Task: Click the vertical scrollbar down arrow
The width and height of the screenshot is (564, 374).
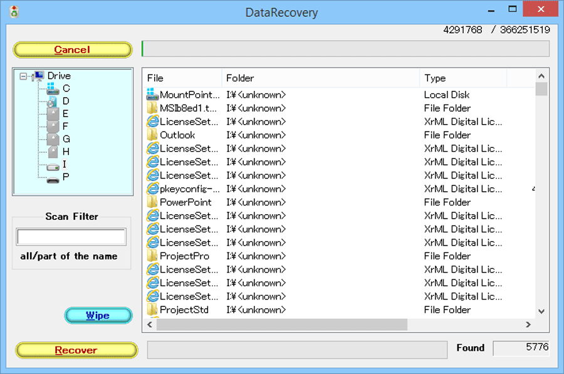Action: tap(541, 311)
